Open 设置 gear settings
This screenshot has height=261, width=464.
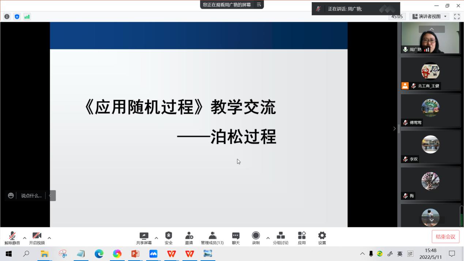click(322, 236)
